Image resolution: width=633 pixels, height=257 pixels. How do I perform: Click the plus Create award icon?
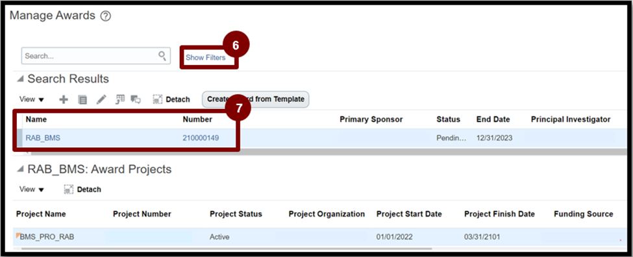(x=64, y=100)
